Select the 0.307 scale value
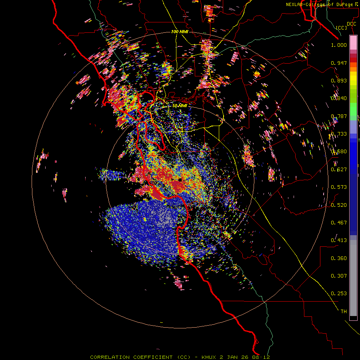This screenshot has height=360, width=360. pos(339,276)
